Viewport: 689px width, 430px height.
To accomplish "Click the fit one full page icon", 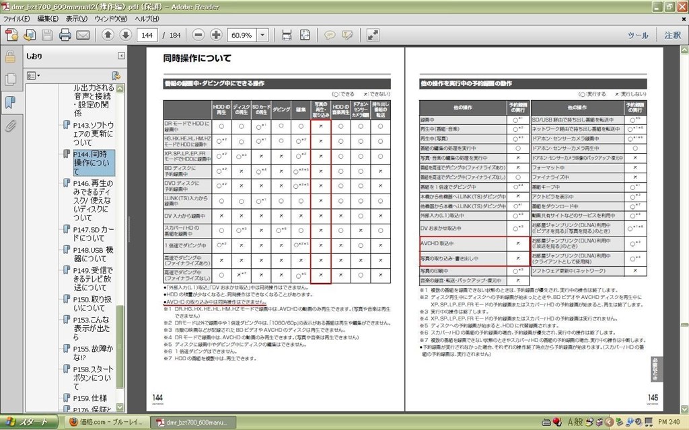I will tap(305, 35).
